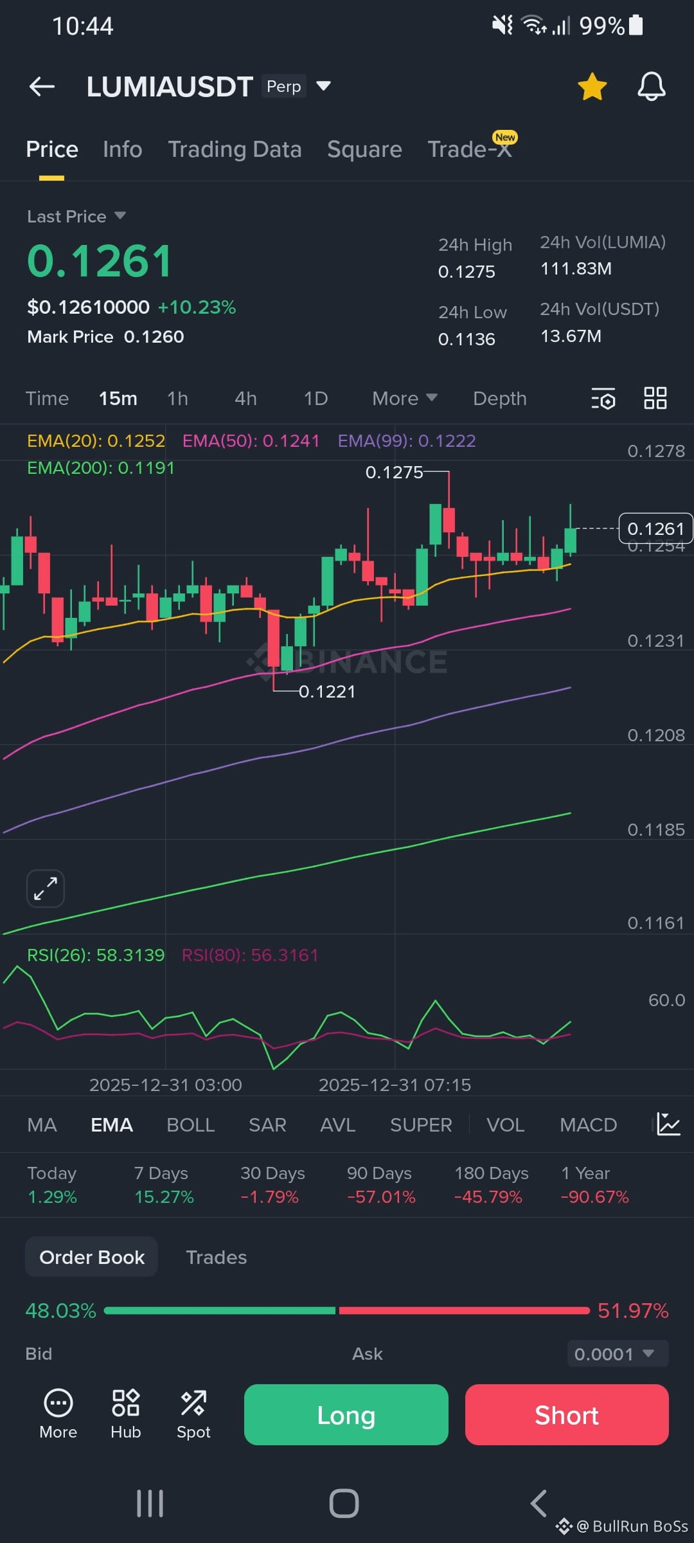Tap the current price label 0.1261 on the chart axis
Screen dimensions: 694x1543
[655, 528]
